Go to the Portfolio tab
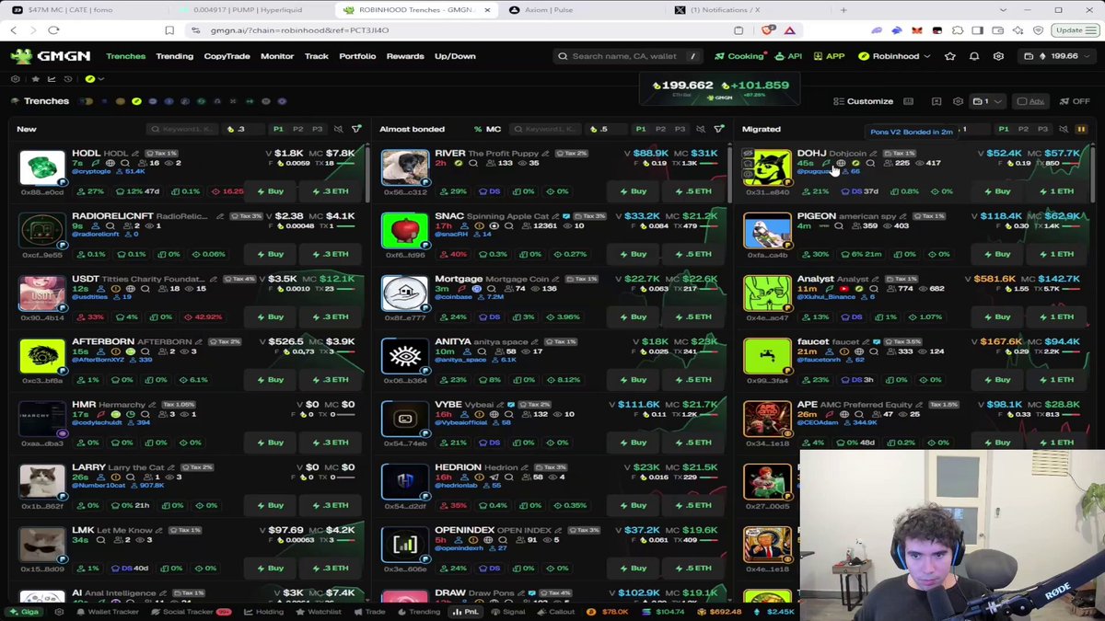This screenshot has height=621, width=1105. point(357,56)
